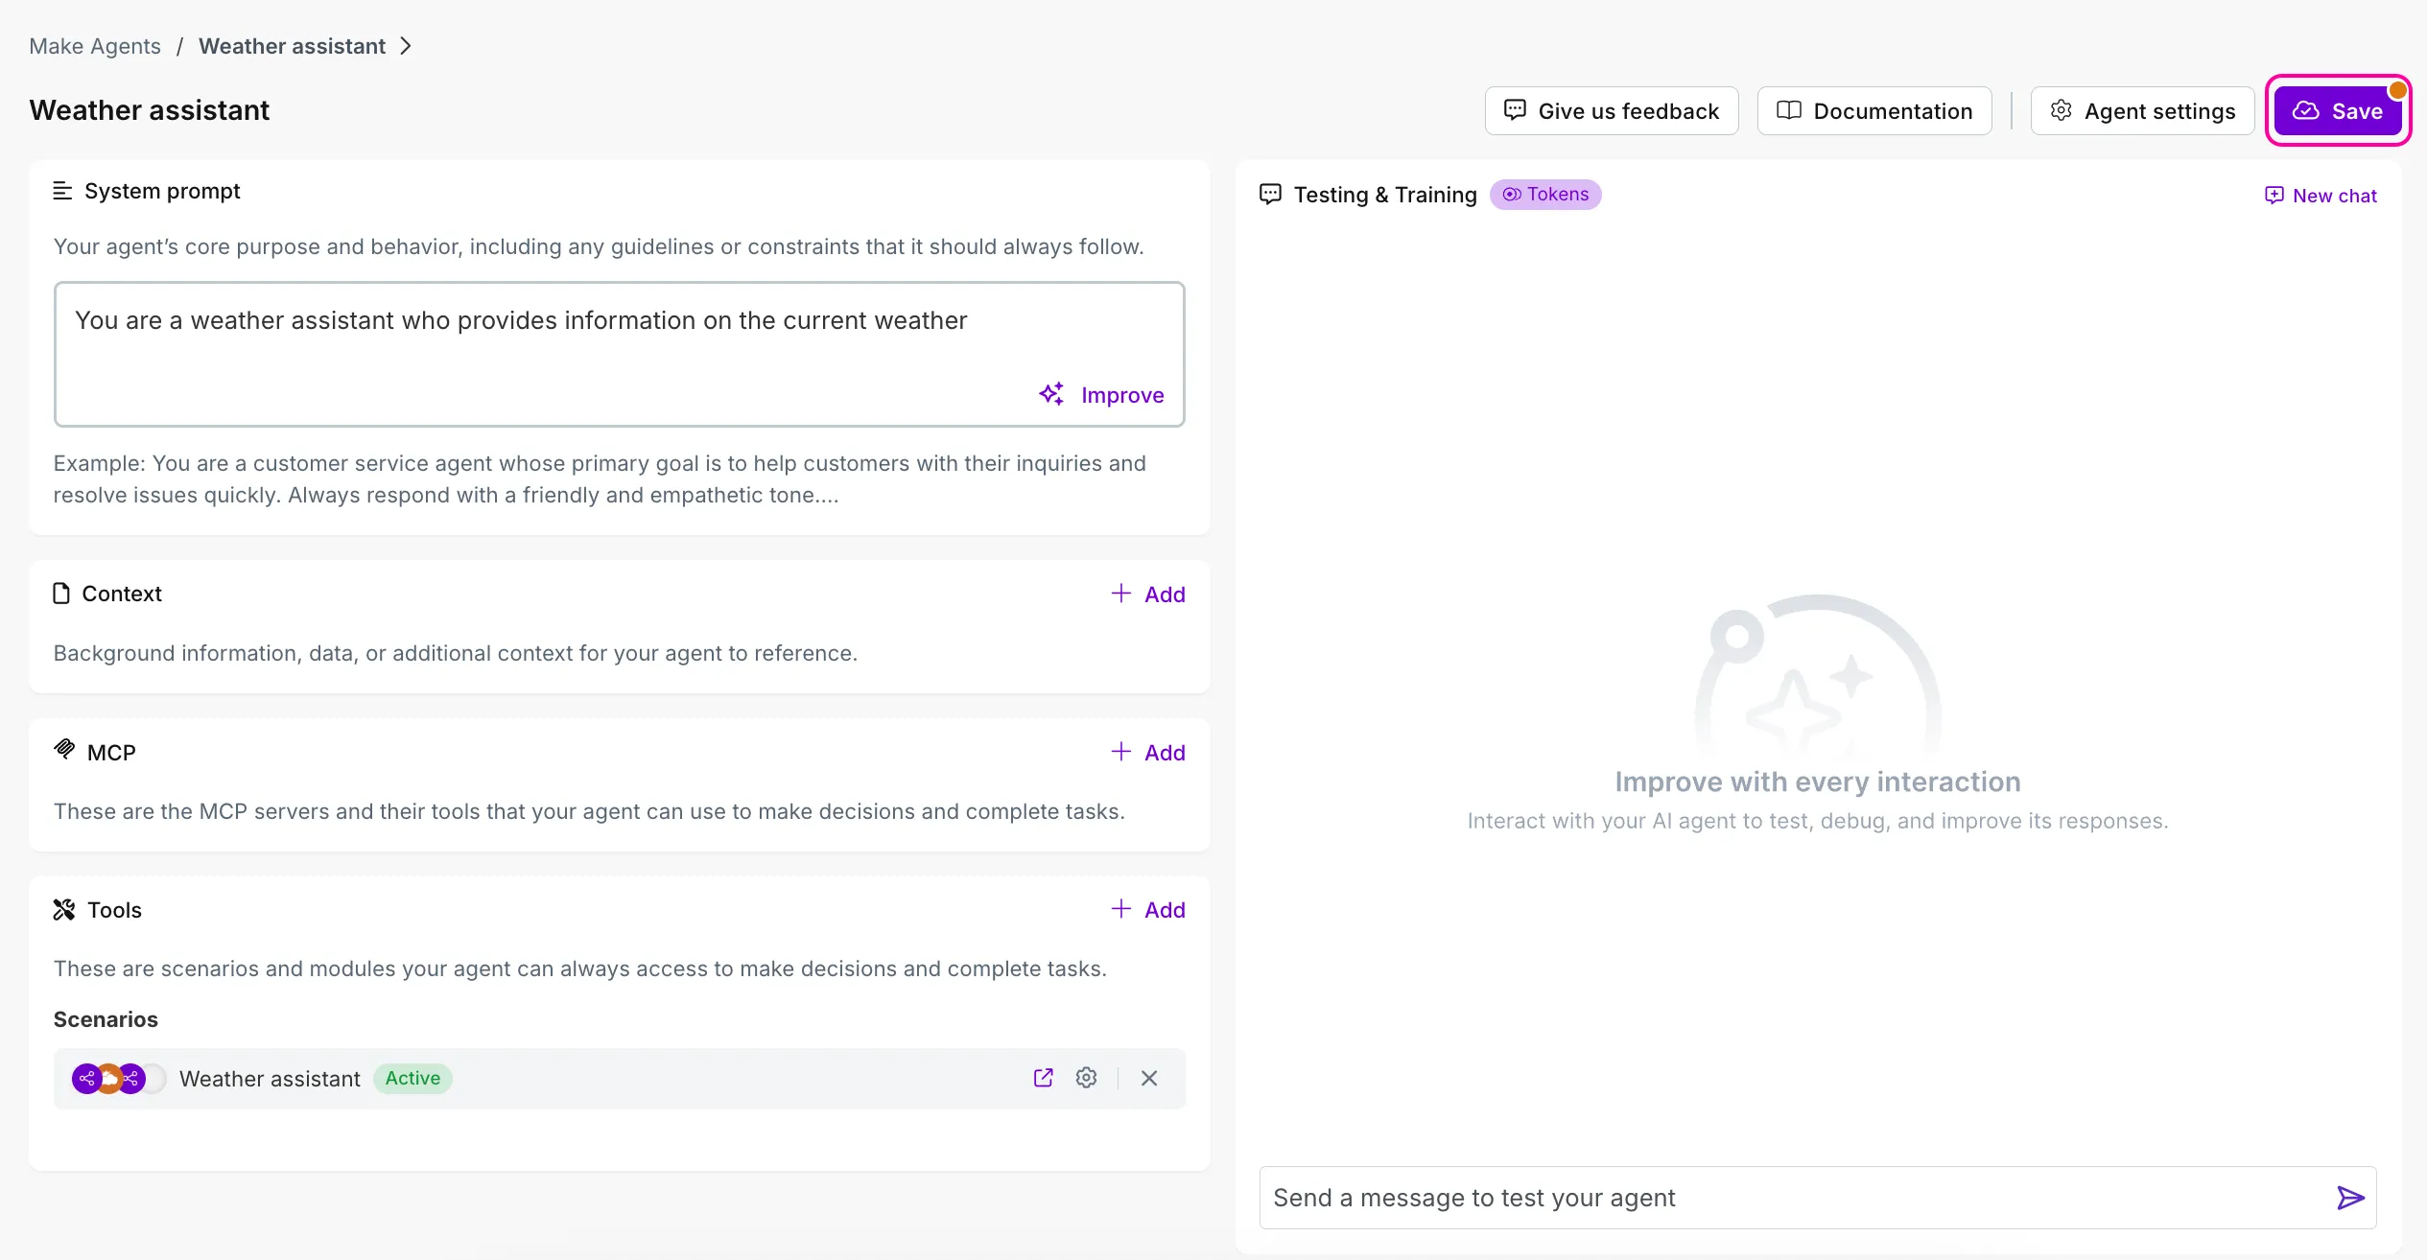Screen dimensions: 2427x1260
Task: Add a new tool
Action: [x=1148, y=910]
